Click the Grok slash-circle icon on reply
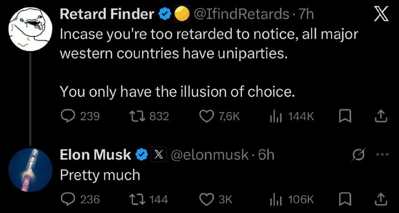 [358, 155]
